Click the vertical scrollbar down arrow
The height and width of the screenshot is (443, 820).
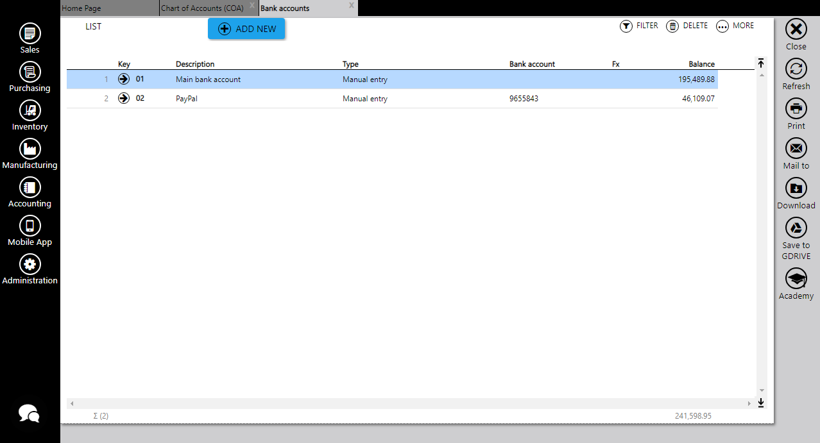click(x=762, y=390)
